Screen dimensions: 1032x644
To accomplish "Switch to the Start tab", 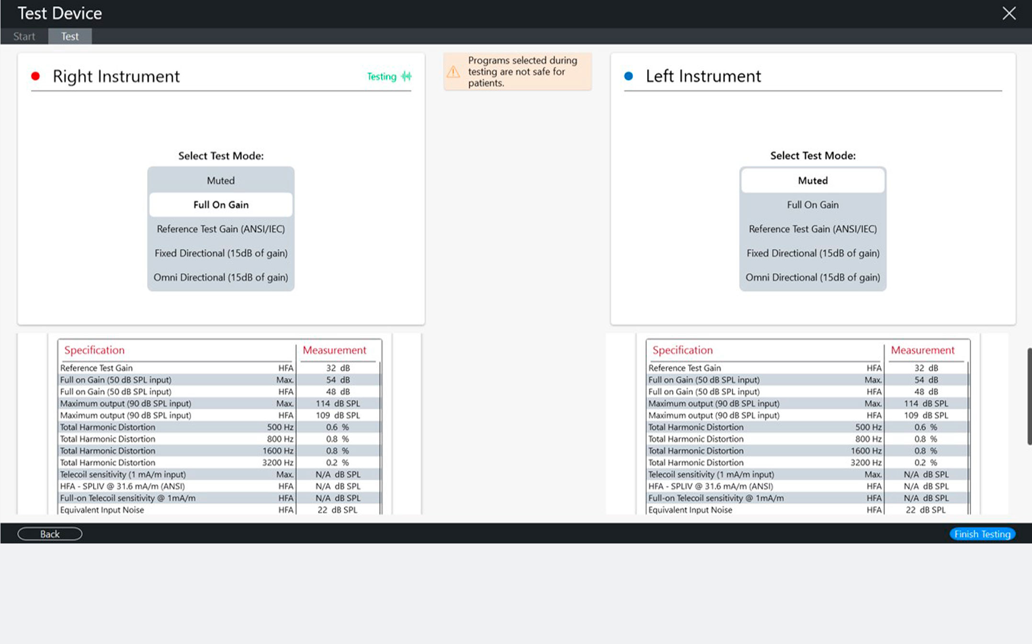I will click(24, 36).
